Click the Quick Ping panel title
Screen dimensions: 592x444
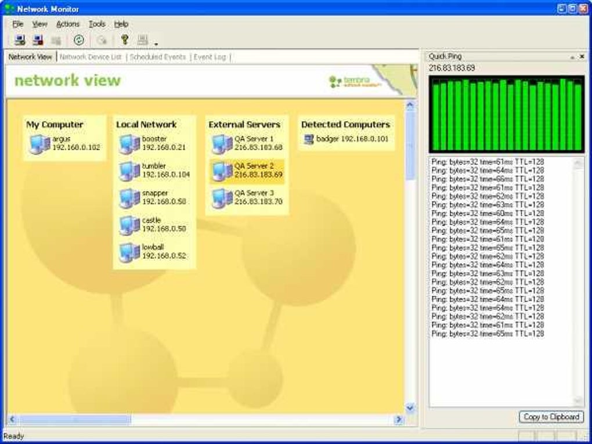coord(445,57)
